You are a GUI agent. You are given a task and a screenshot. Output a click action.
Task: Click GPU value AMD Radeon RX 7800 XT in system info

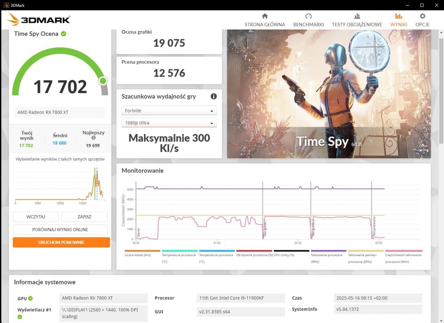[x=103, y=298]
